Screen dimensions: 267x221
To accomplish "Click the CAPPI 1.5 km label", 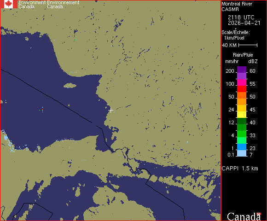I will click(240, 169).
